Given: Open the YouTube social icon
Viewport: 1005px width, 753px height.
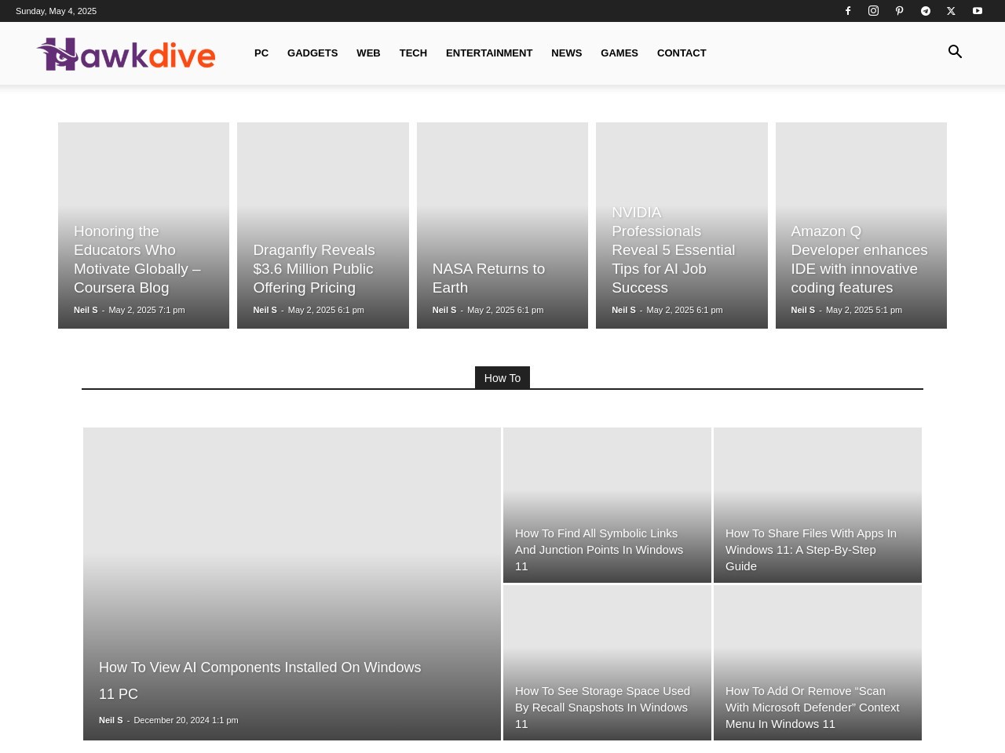Looking at the screenshot, I should point(978,11).
